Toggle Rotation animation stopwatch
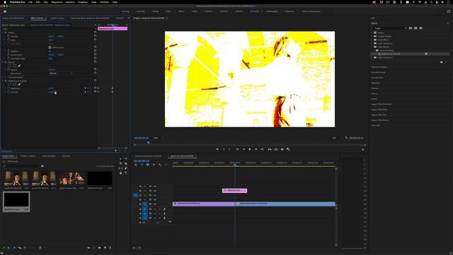 point(8,51)
